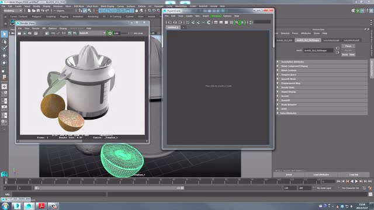374x210 pixels.
Task: Click the Save Scene disk icon
Action: (x=38, y=10)
